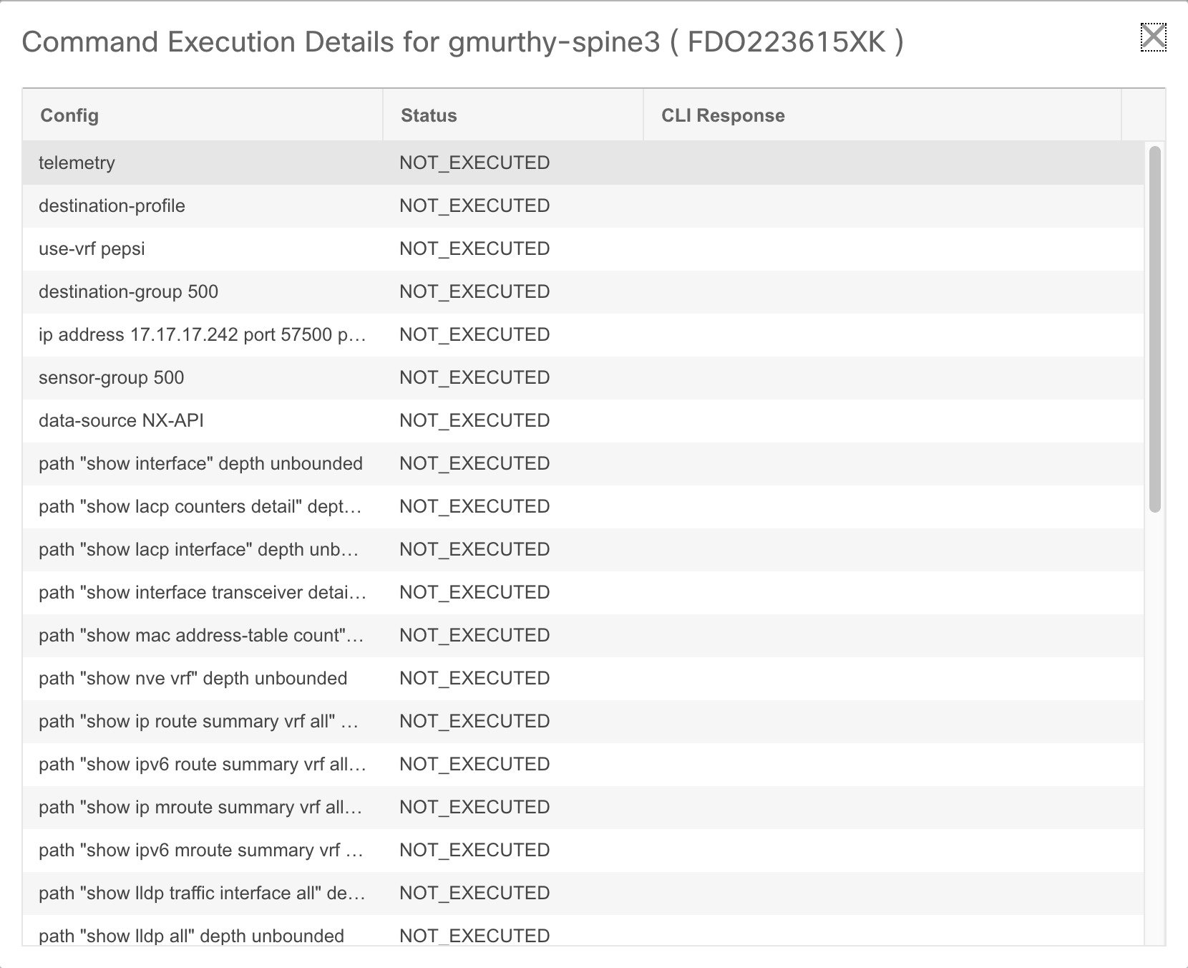Image resolution: width=1188 pixels, height=968 pixels.
Task: Select the "show lacp counters detail" row
Action: tap(200, 506)
